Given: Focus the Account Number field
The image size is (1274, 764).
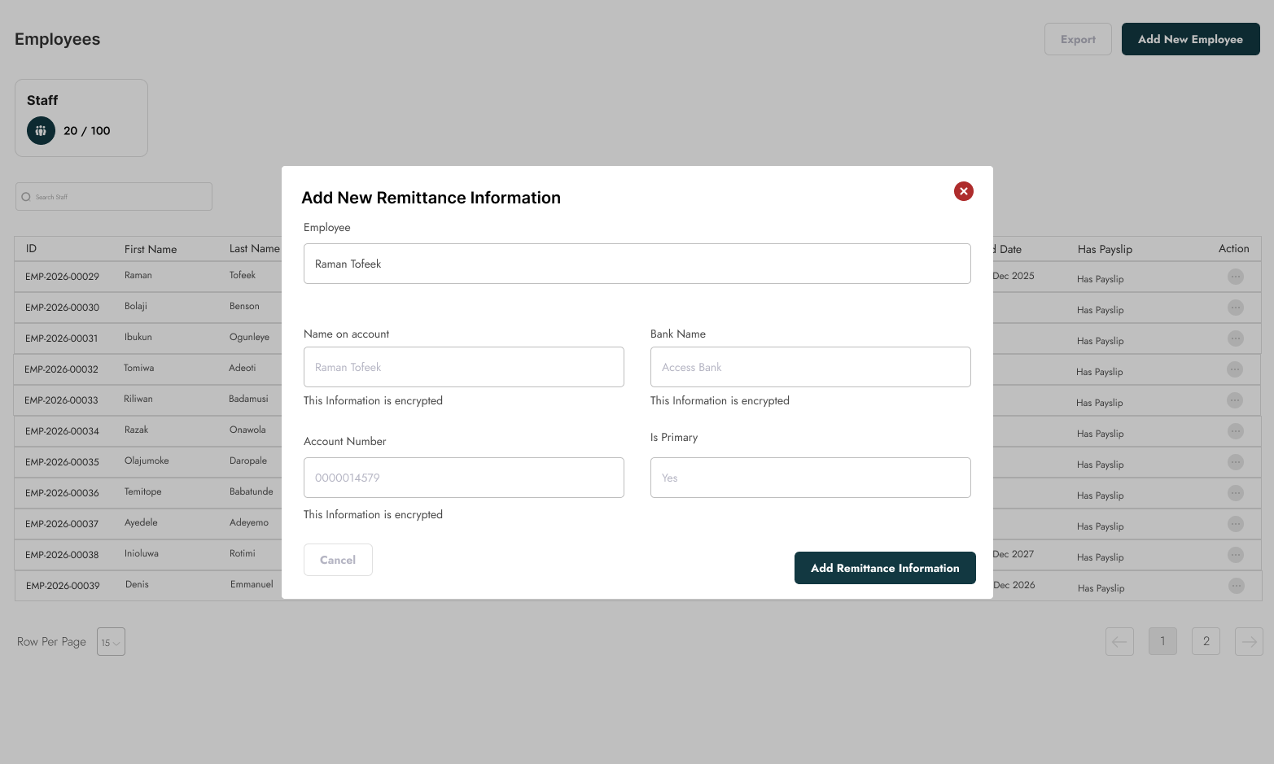Looking at the screenshot, I should click(x=463, y=478).
